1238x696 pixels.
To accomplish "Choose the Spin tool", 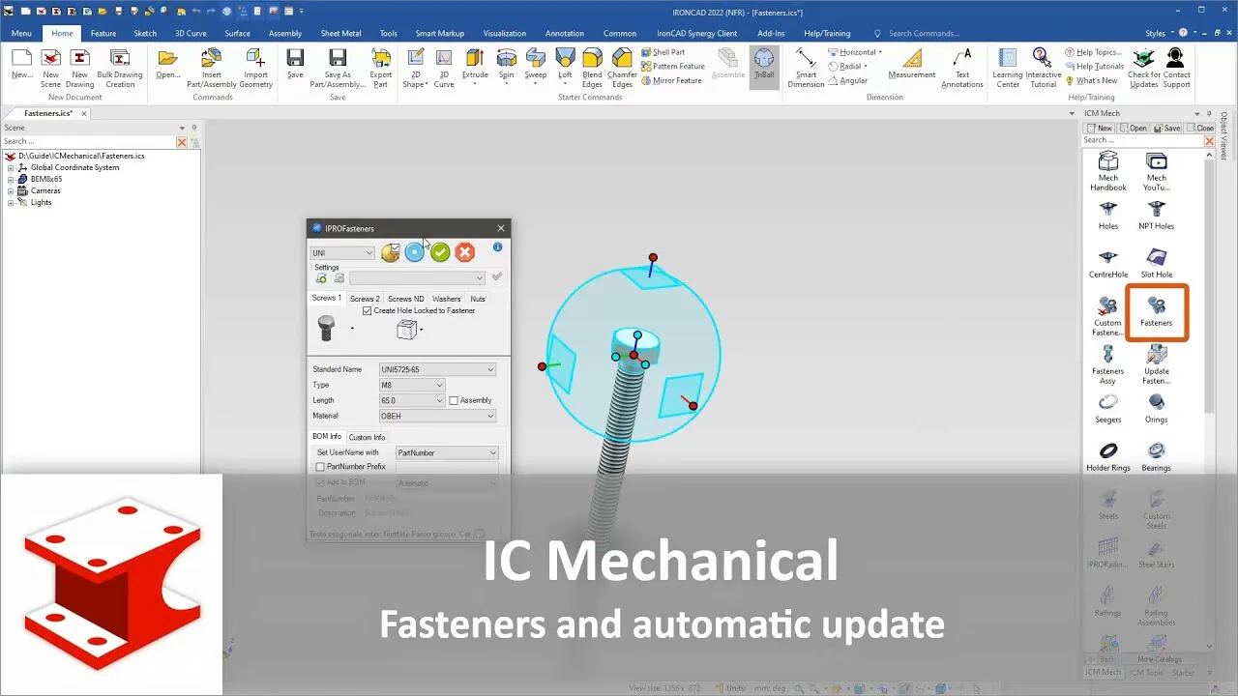I will (507, 67).
